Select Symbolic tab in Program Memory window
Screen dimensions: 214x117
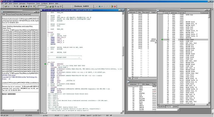click(175, 107)
